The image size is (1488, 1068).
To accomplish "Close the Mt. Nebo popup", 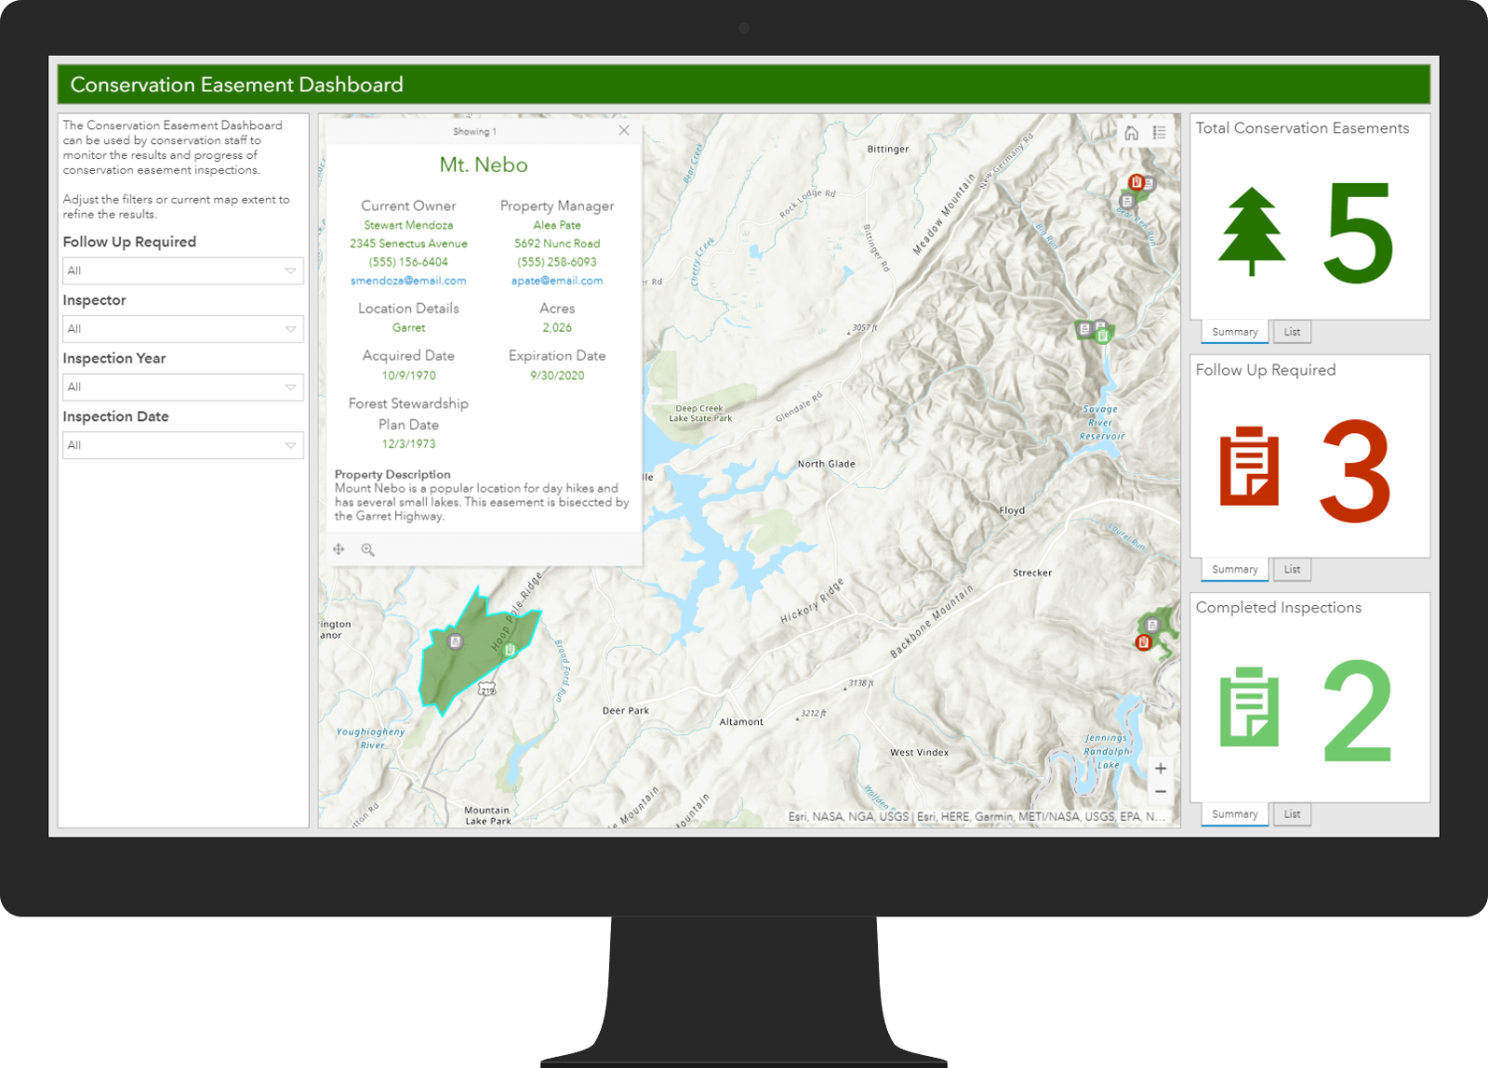I will click(624, 130).
